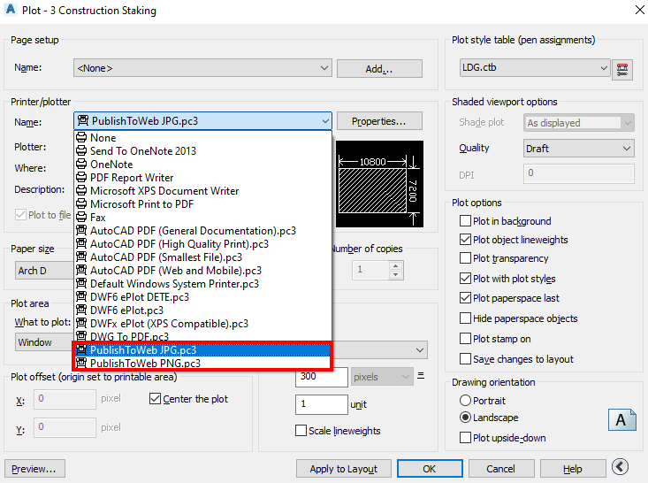Choose DWF6 ePlot.pc3 plotter
The image size is (648, 483).
(x=203, y=310)
